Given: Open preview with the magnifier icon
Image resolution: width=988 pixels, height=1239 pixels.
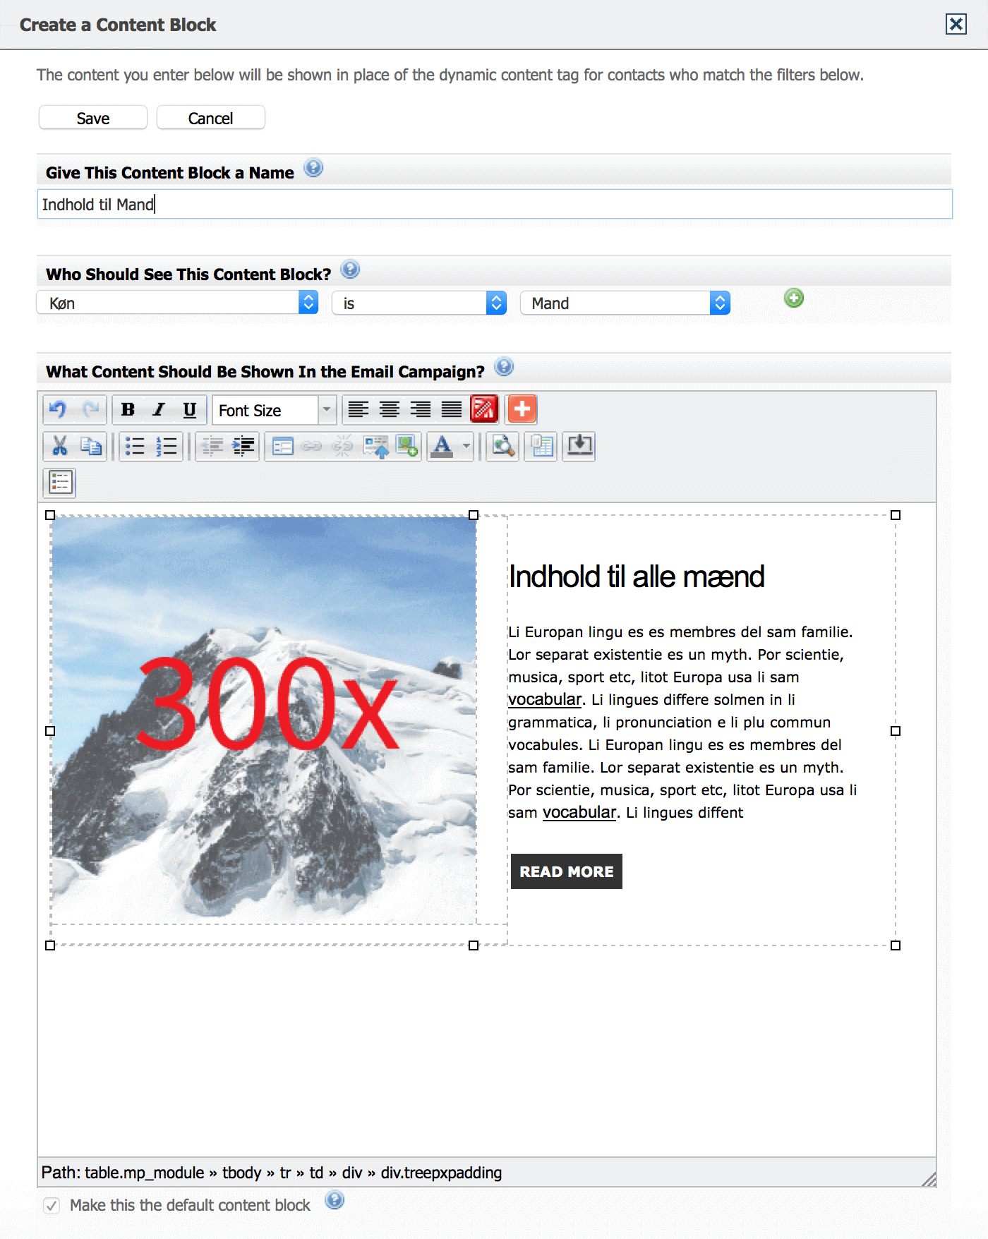Looking at the screenshot, I should point(502,446).
